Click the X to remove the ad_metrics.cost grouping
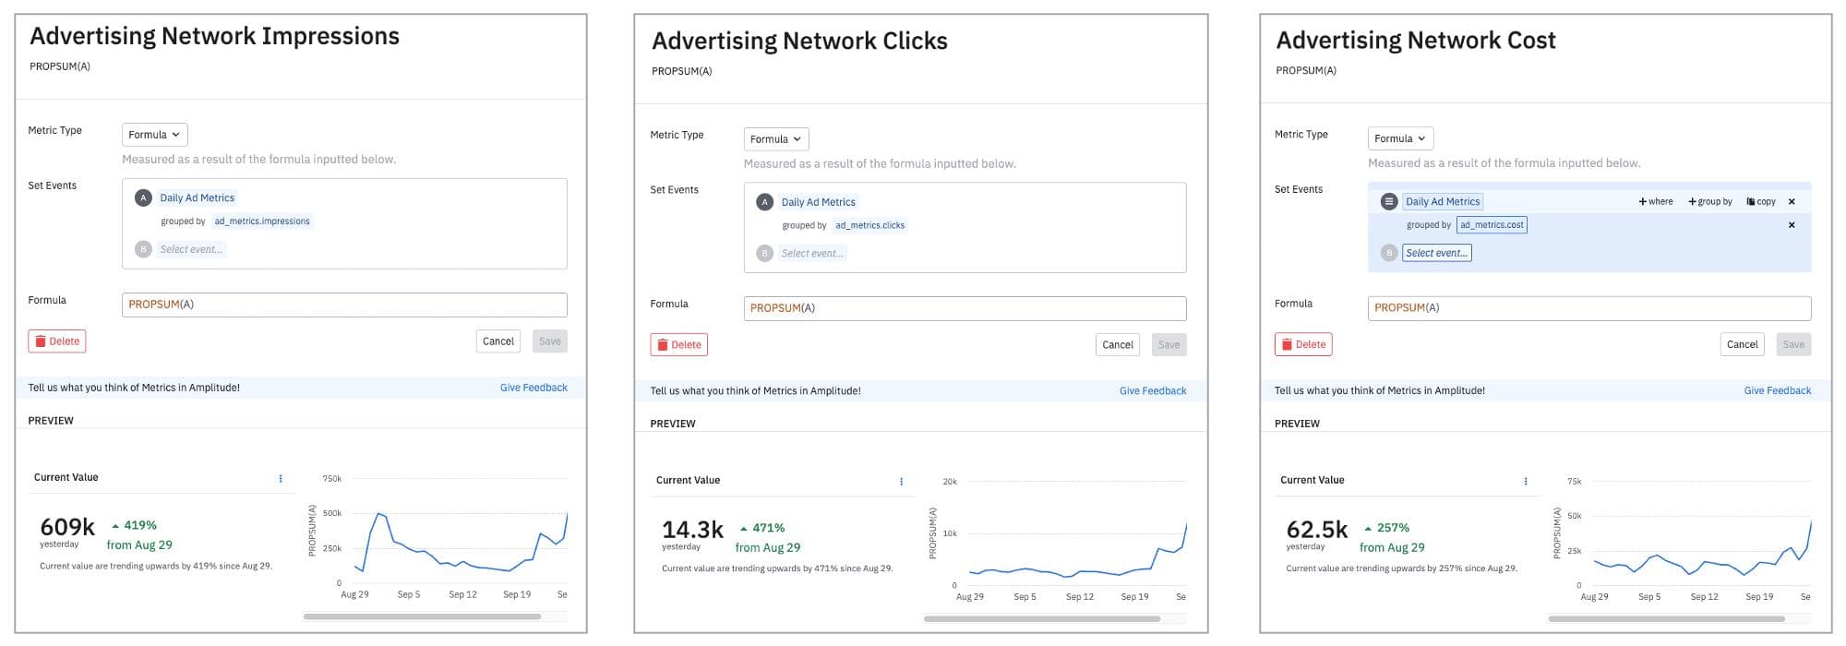 click(x=1792, y=224)
